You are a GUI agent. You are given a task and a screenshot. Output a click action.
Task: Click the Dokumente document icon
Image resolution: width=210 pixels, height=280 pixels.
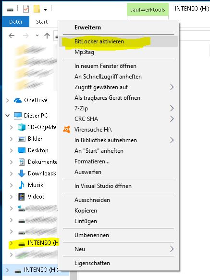pyautogui.click(x=22, y=162)
